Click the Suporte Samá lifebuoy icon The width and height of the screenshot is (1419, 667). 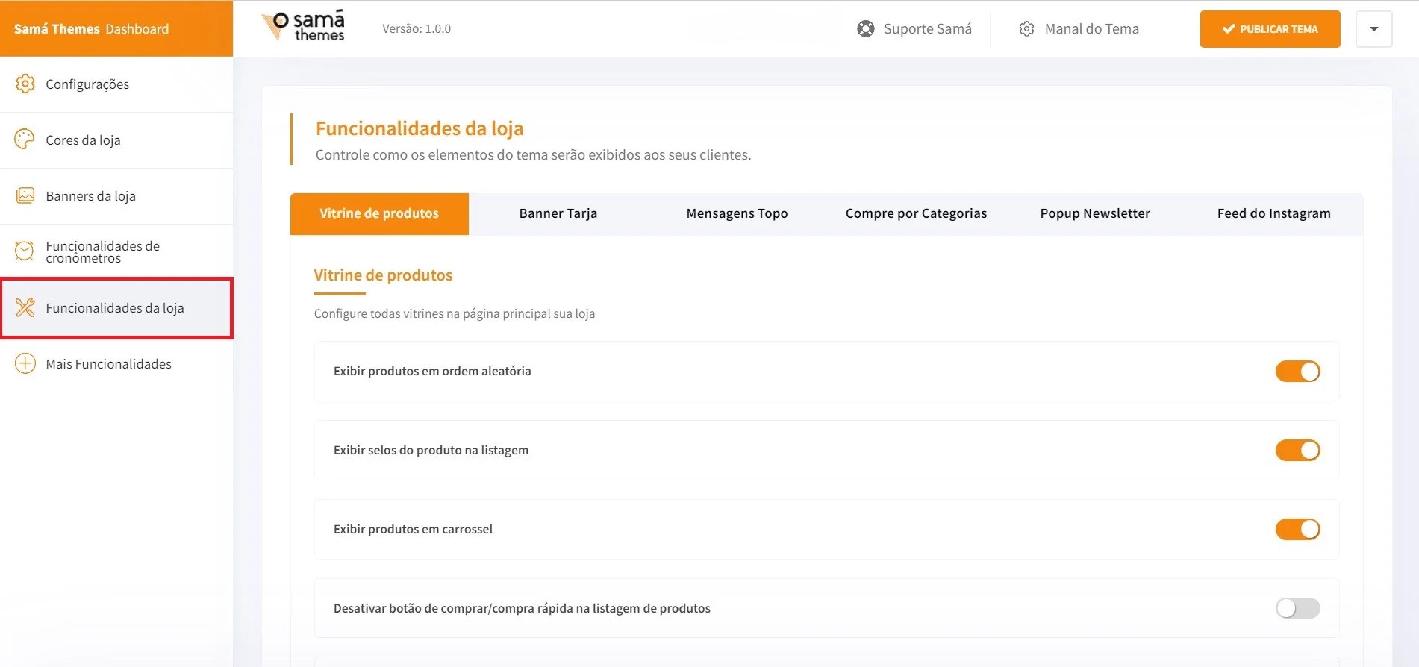(x=866, y=28)
